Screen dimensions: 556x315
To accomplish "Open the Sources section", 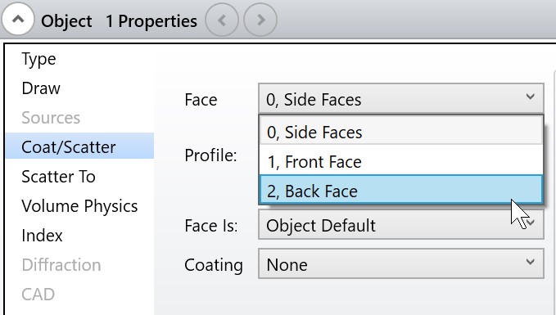I will tap(51, 118).
